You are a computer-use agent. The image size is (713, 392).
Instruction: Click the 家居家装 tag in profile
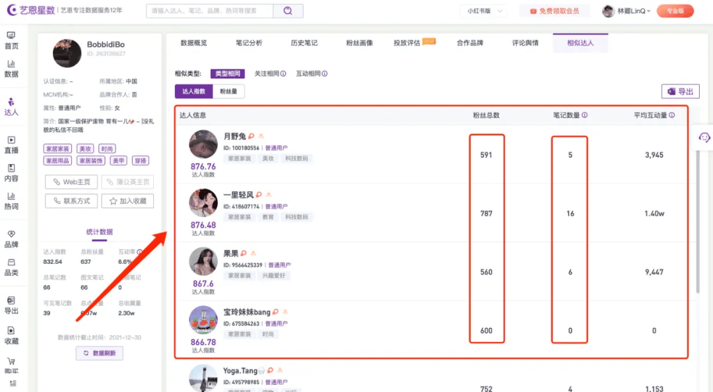57,148
